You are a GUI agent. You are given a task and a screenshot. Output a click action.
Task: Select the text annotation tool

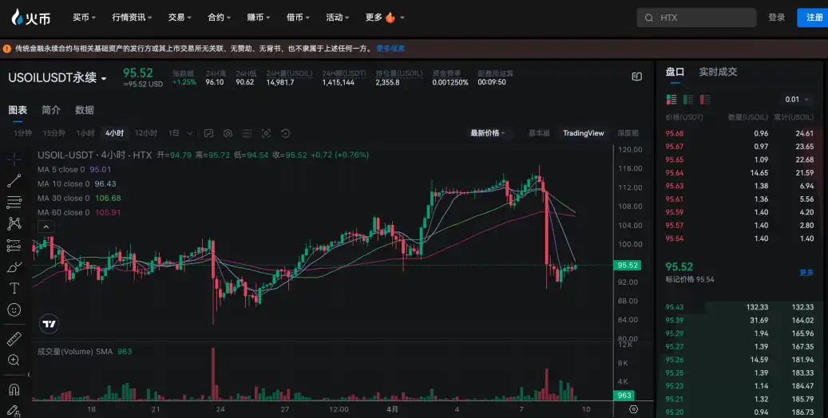tap(14, 288)
